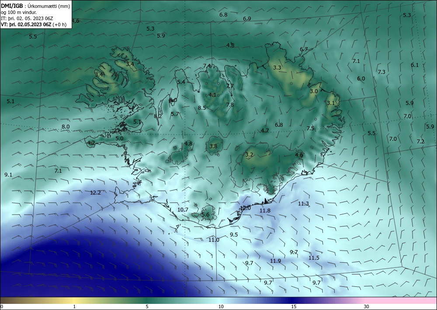The width and height of the screenshot is (437, 310).
Task: Click the 15 tick on the color scale
Action: click(294, 307)
